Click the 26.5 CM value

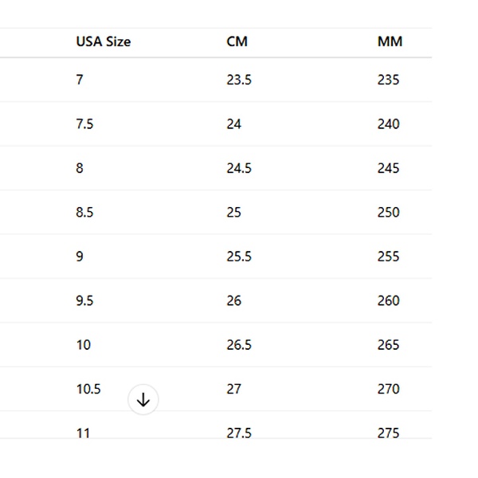coord(239,345)
